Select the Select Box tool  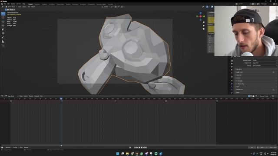point(3,13)
